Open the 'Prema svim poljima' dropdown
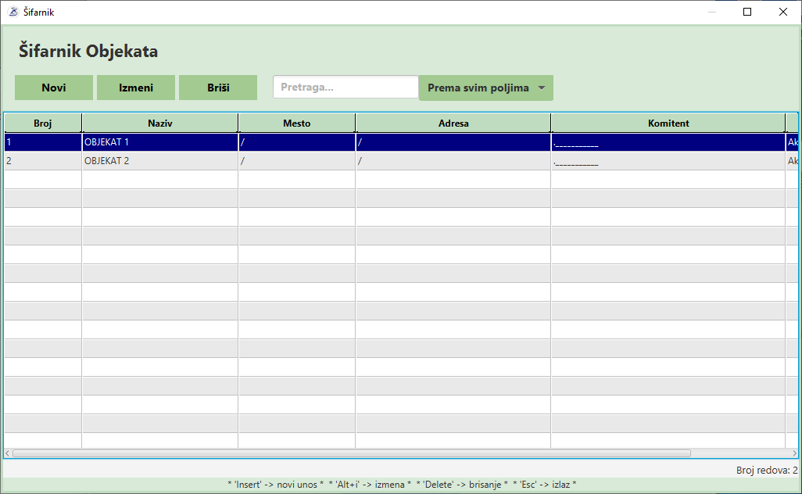Viewport: 802px width, 494px height. (486, 88)
